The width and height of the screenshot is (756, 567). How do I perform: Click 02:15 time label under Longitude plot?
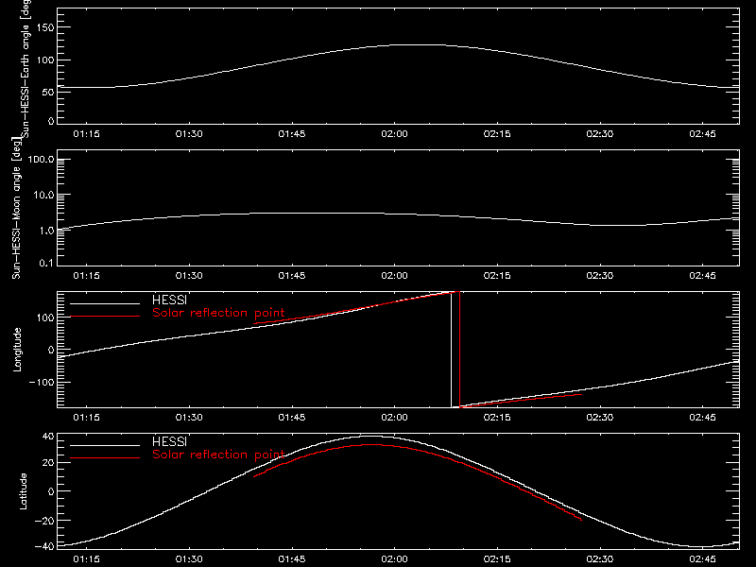497,418
